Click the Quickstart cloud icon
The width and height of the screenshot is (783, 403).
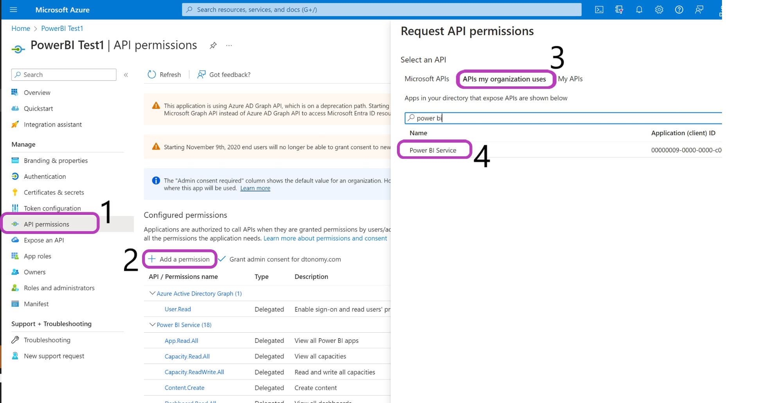point(15,108)
